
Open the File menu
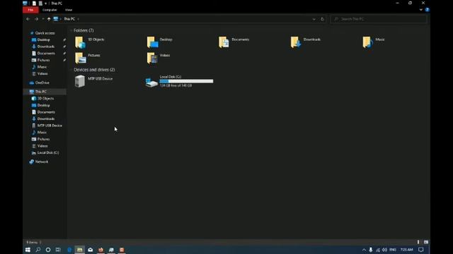point(30,10)
